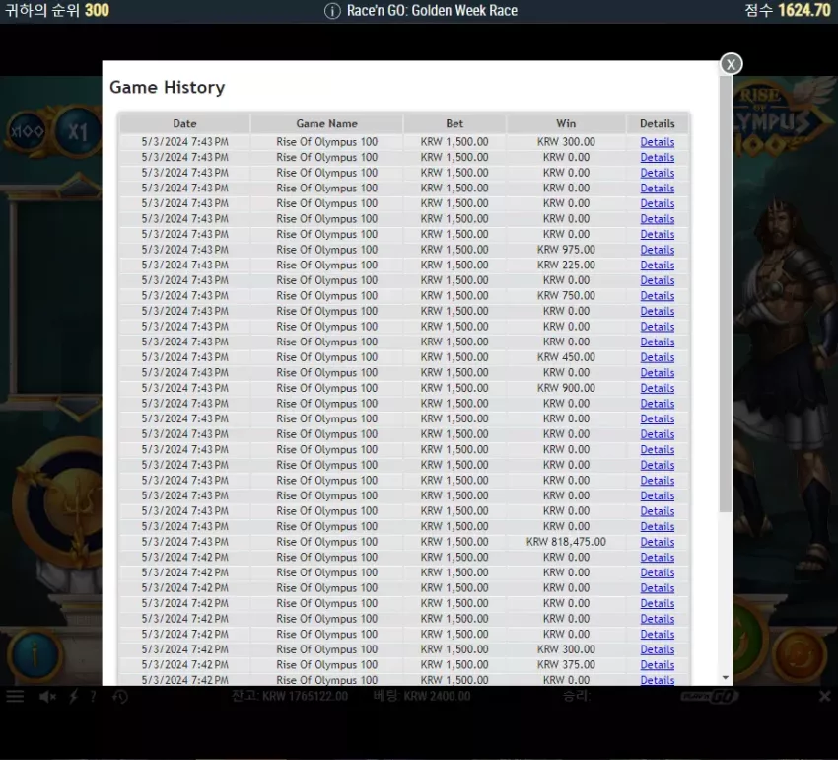Click the Bet column header

[454, 123]
